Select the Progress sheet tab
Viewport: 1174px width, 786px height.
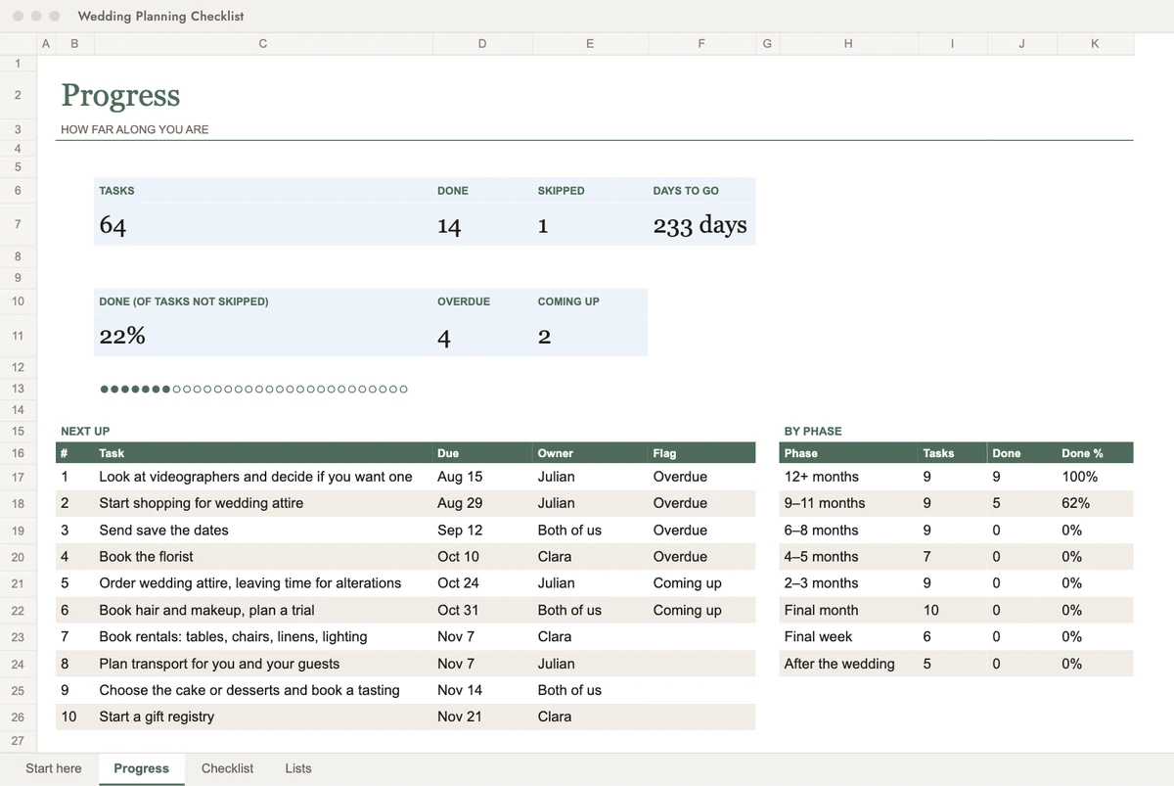coord(141,768)
